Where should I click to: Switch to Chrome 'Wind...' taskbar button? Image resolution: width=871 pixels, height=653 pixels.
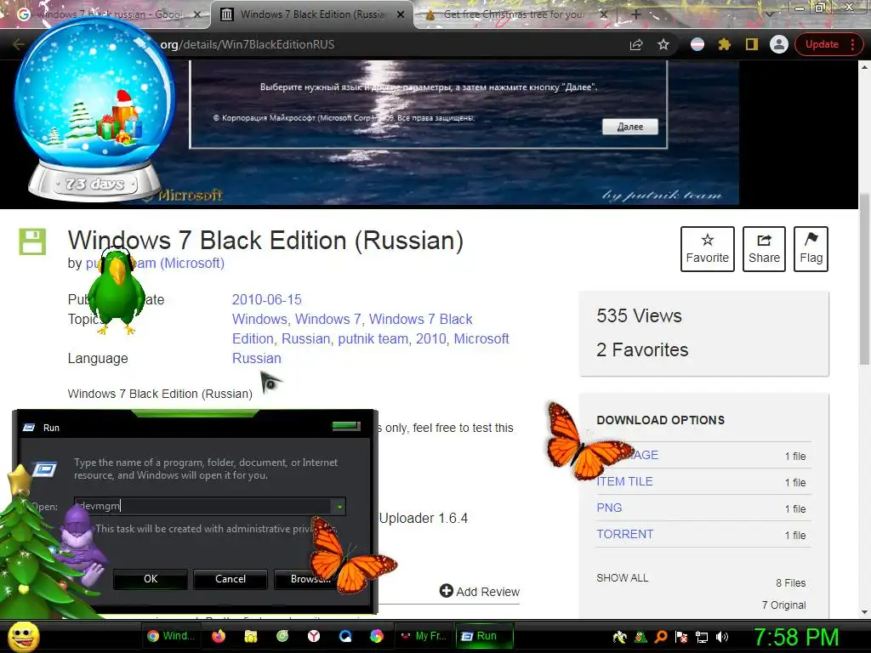click(x=171, y=636)
